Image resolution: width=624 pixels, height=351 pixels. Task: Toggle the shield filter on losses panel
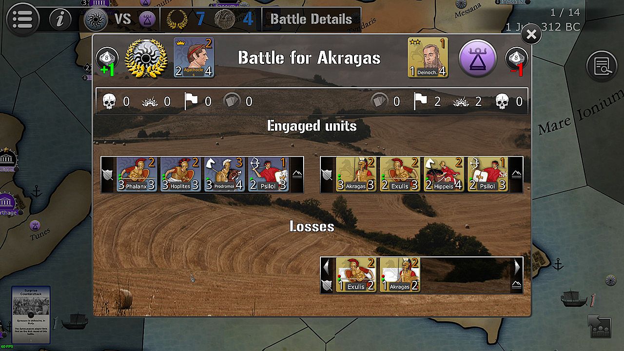pyautogui.click(x=327, y=285)
